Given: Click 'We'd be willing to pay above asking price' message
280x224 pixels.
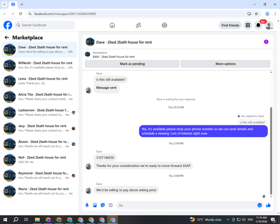Looking at the screenshot, I should click(126, 190).
